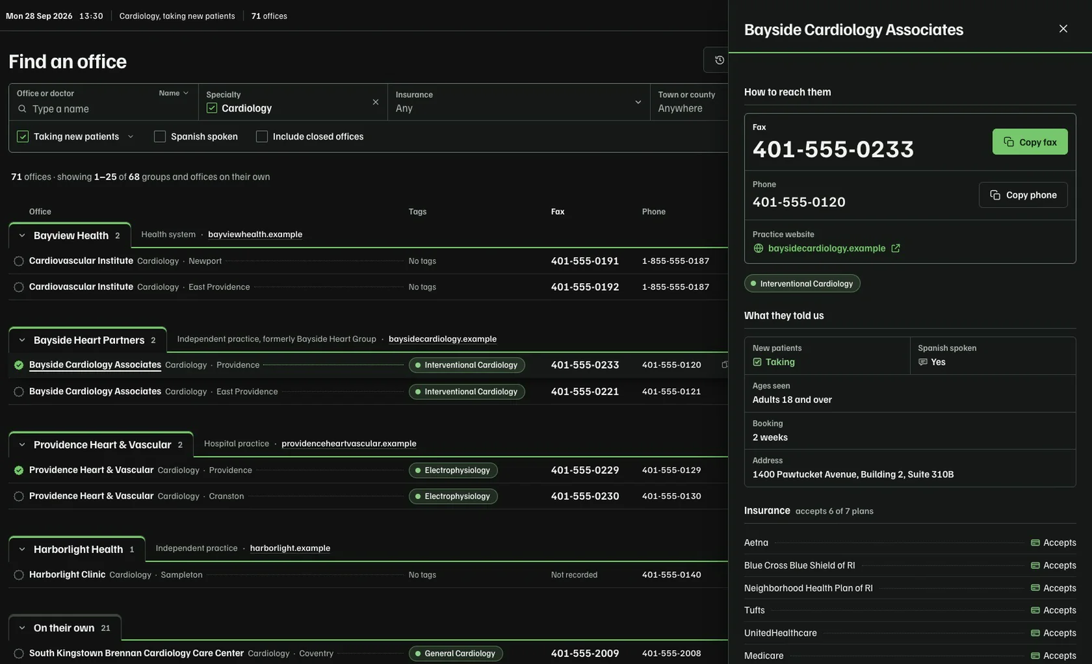Uncheck Taking new patients filter
The image size is (1092, 664).
[23, 136]
